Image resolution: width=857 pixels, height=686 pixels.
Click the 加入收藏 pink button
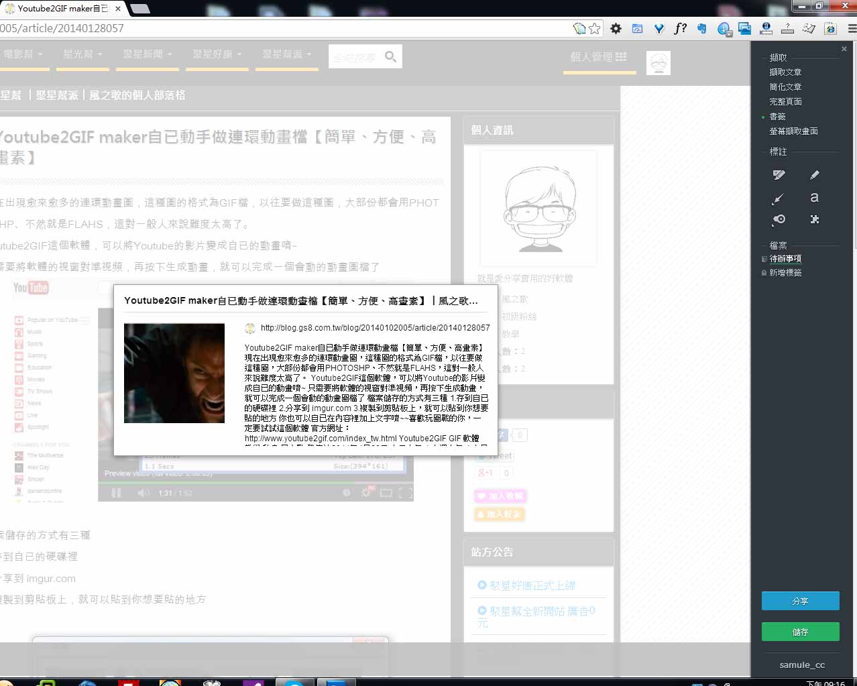point(500,496)
